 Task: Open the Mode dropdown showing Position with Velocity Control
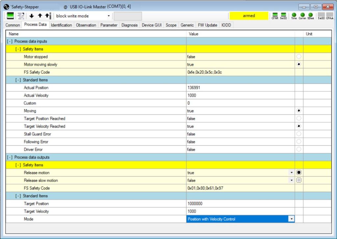click(x=291, y=219)
